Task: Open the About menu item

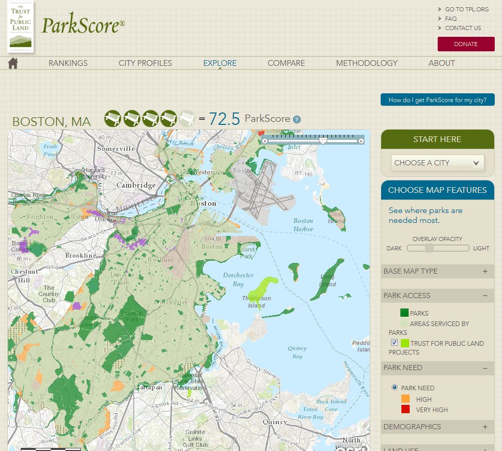Action: [441, 63]
